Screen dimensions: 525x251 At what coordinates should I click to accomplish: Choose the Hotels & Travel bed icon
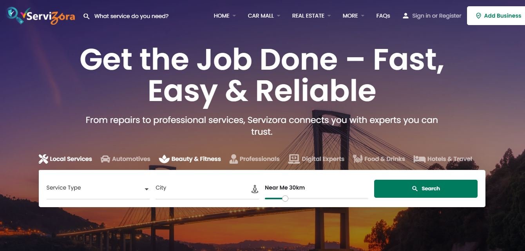(x=419, y=159)
